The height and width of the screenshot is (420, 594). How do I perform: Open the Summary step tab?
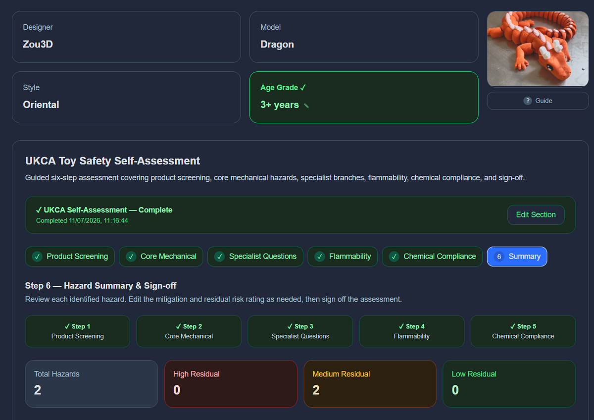pos(517,257)
